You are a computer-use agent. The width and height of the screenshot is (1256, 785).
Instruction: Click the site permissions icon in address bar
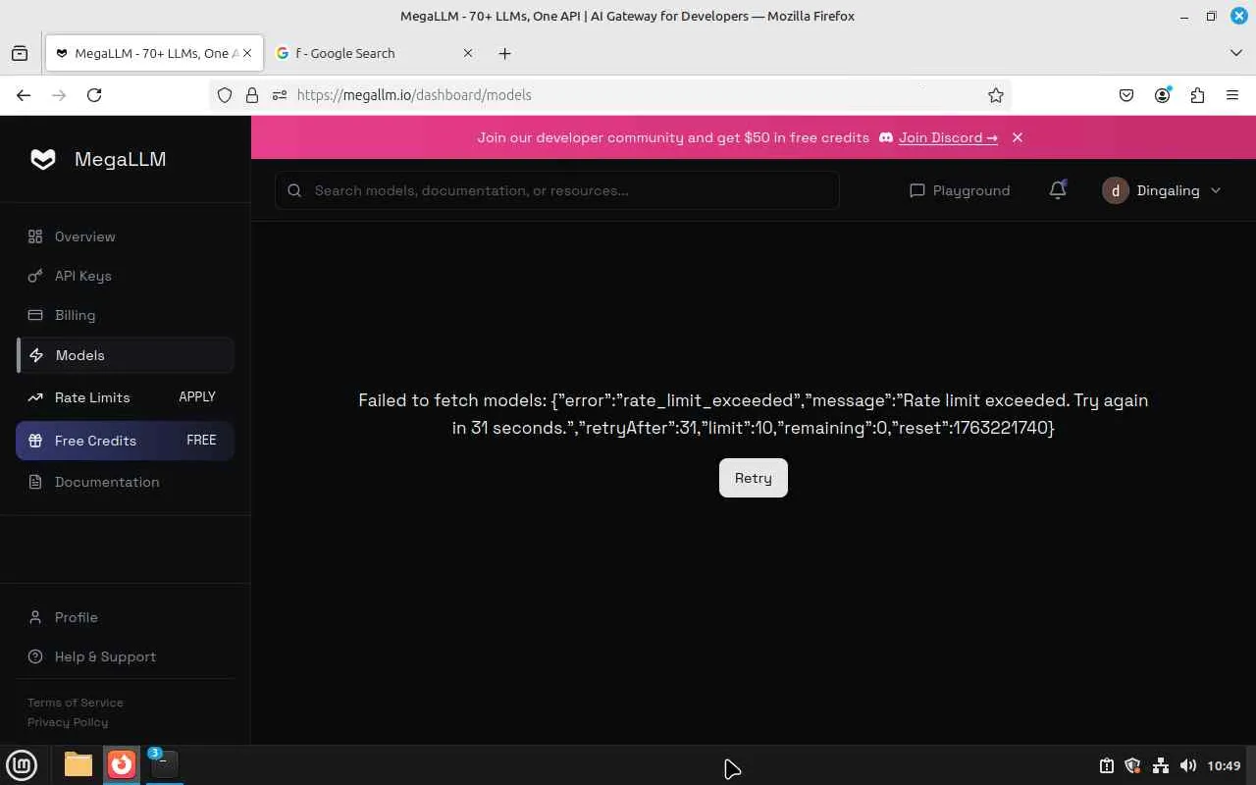click(280, 95)
